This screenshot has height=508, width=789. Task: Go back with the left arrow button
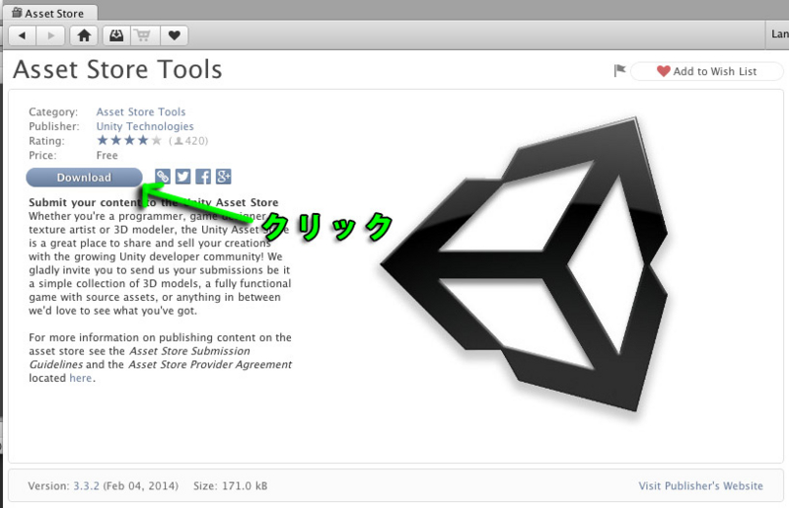(22, 36)
